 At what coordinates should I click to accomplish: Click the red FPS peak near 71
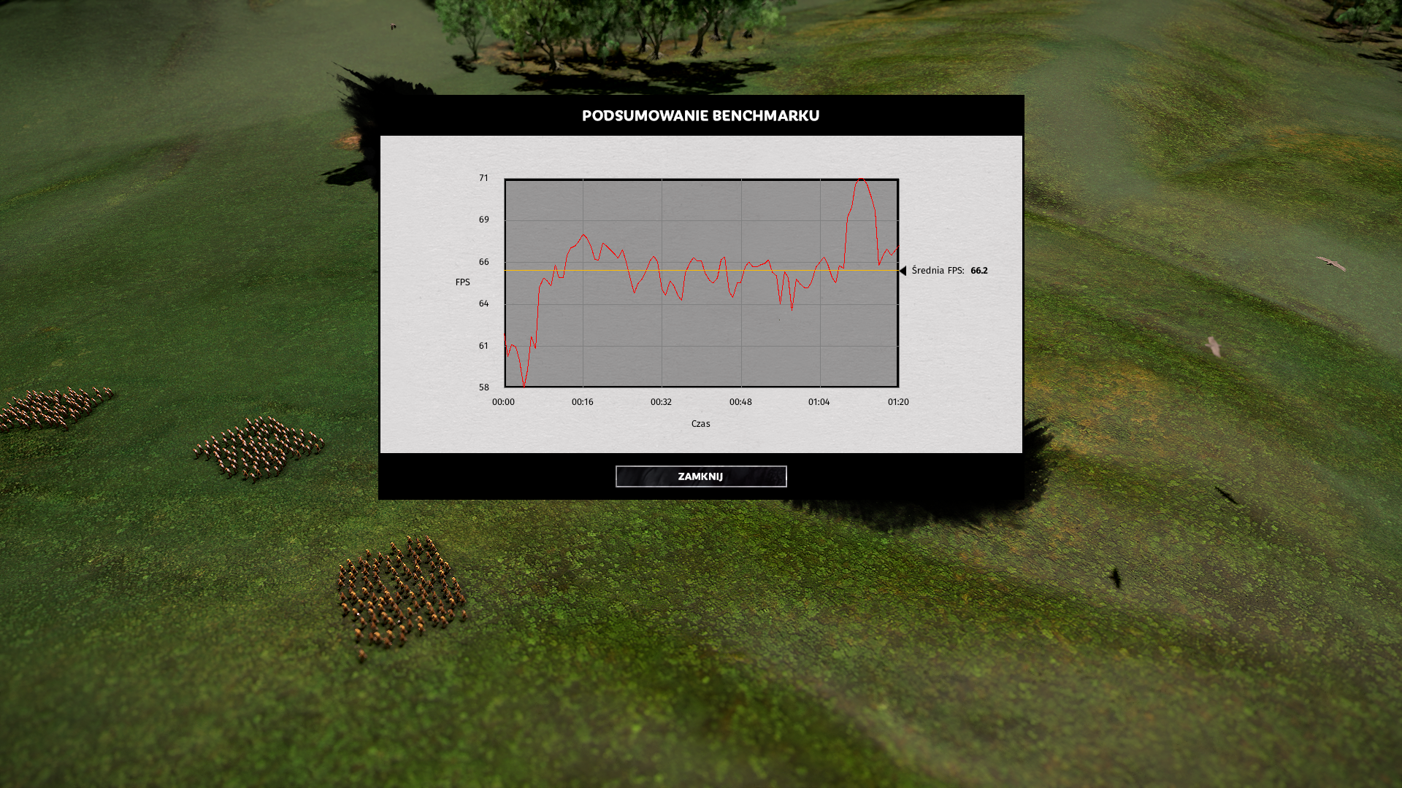click(x=862, y=179)
